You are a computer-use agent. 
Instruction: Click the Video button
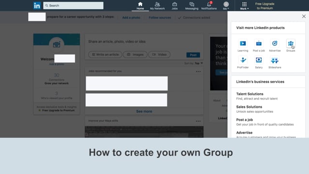(159, 55)
